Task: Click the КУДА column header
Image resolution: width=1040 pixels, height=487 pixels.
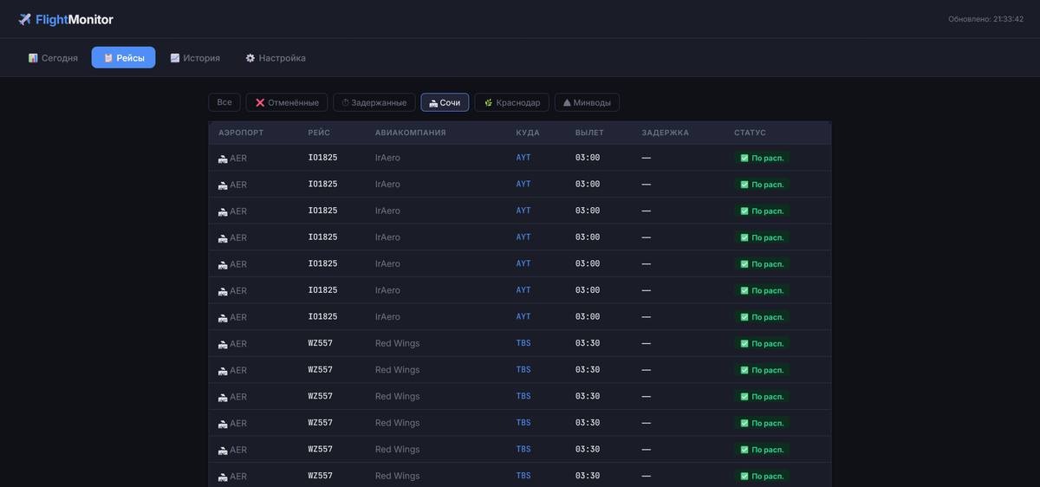Action: (528, 133)
